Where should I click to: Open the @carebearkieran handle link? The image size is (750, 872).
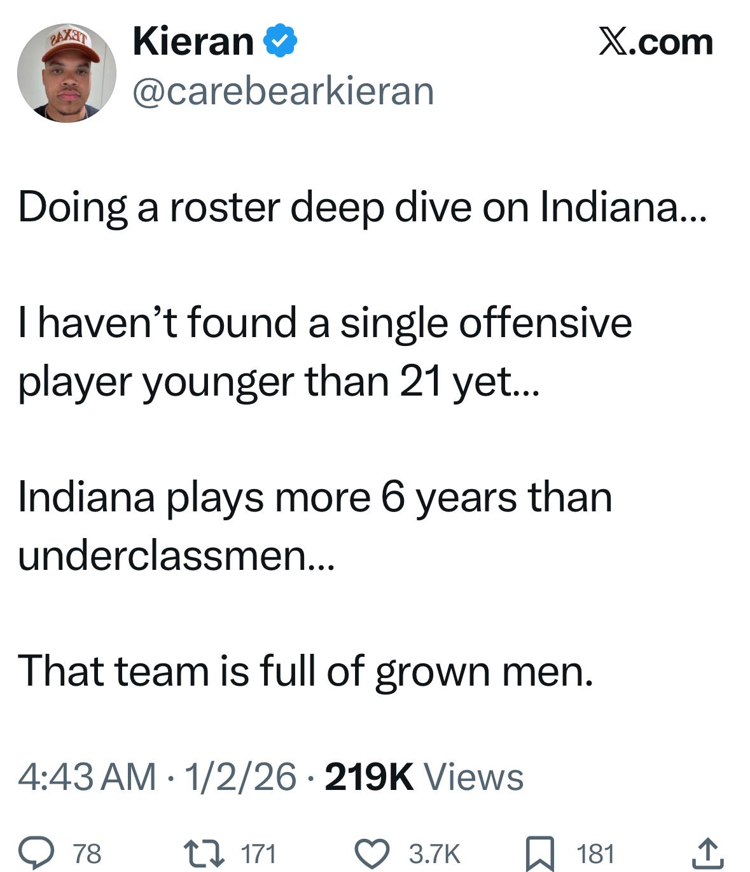[283, 90]
